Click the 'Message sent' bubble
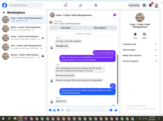Screen dimensions: 163x121 click(x=62, y=46)
